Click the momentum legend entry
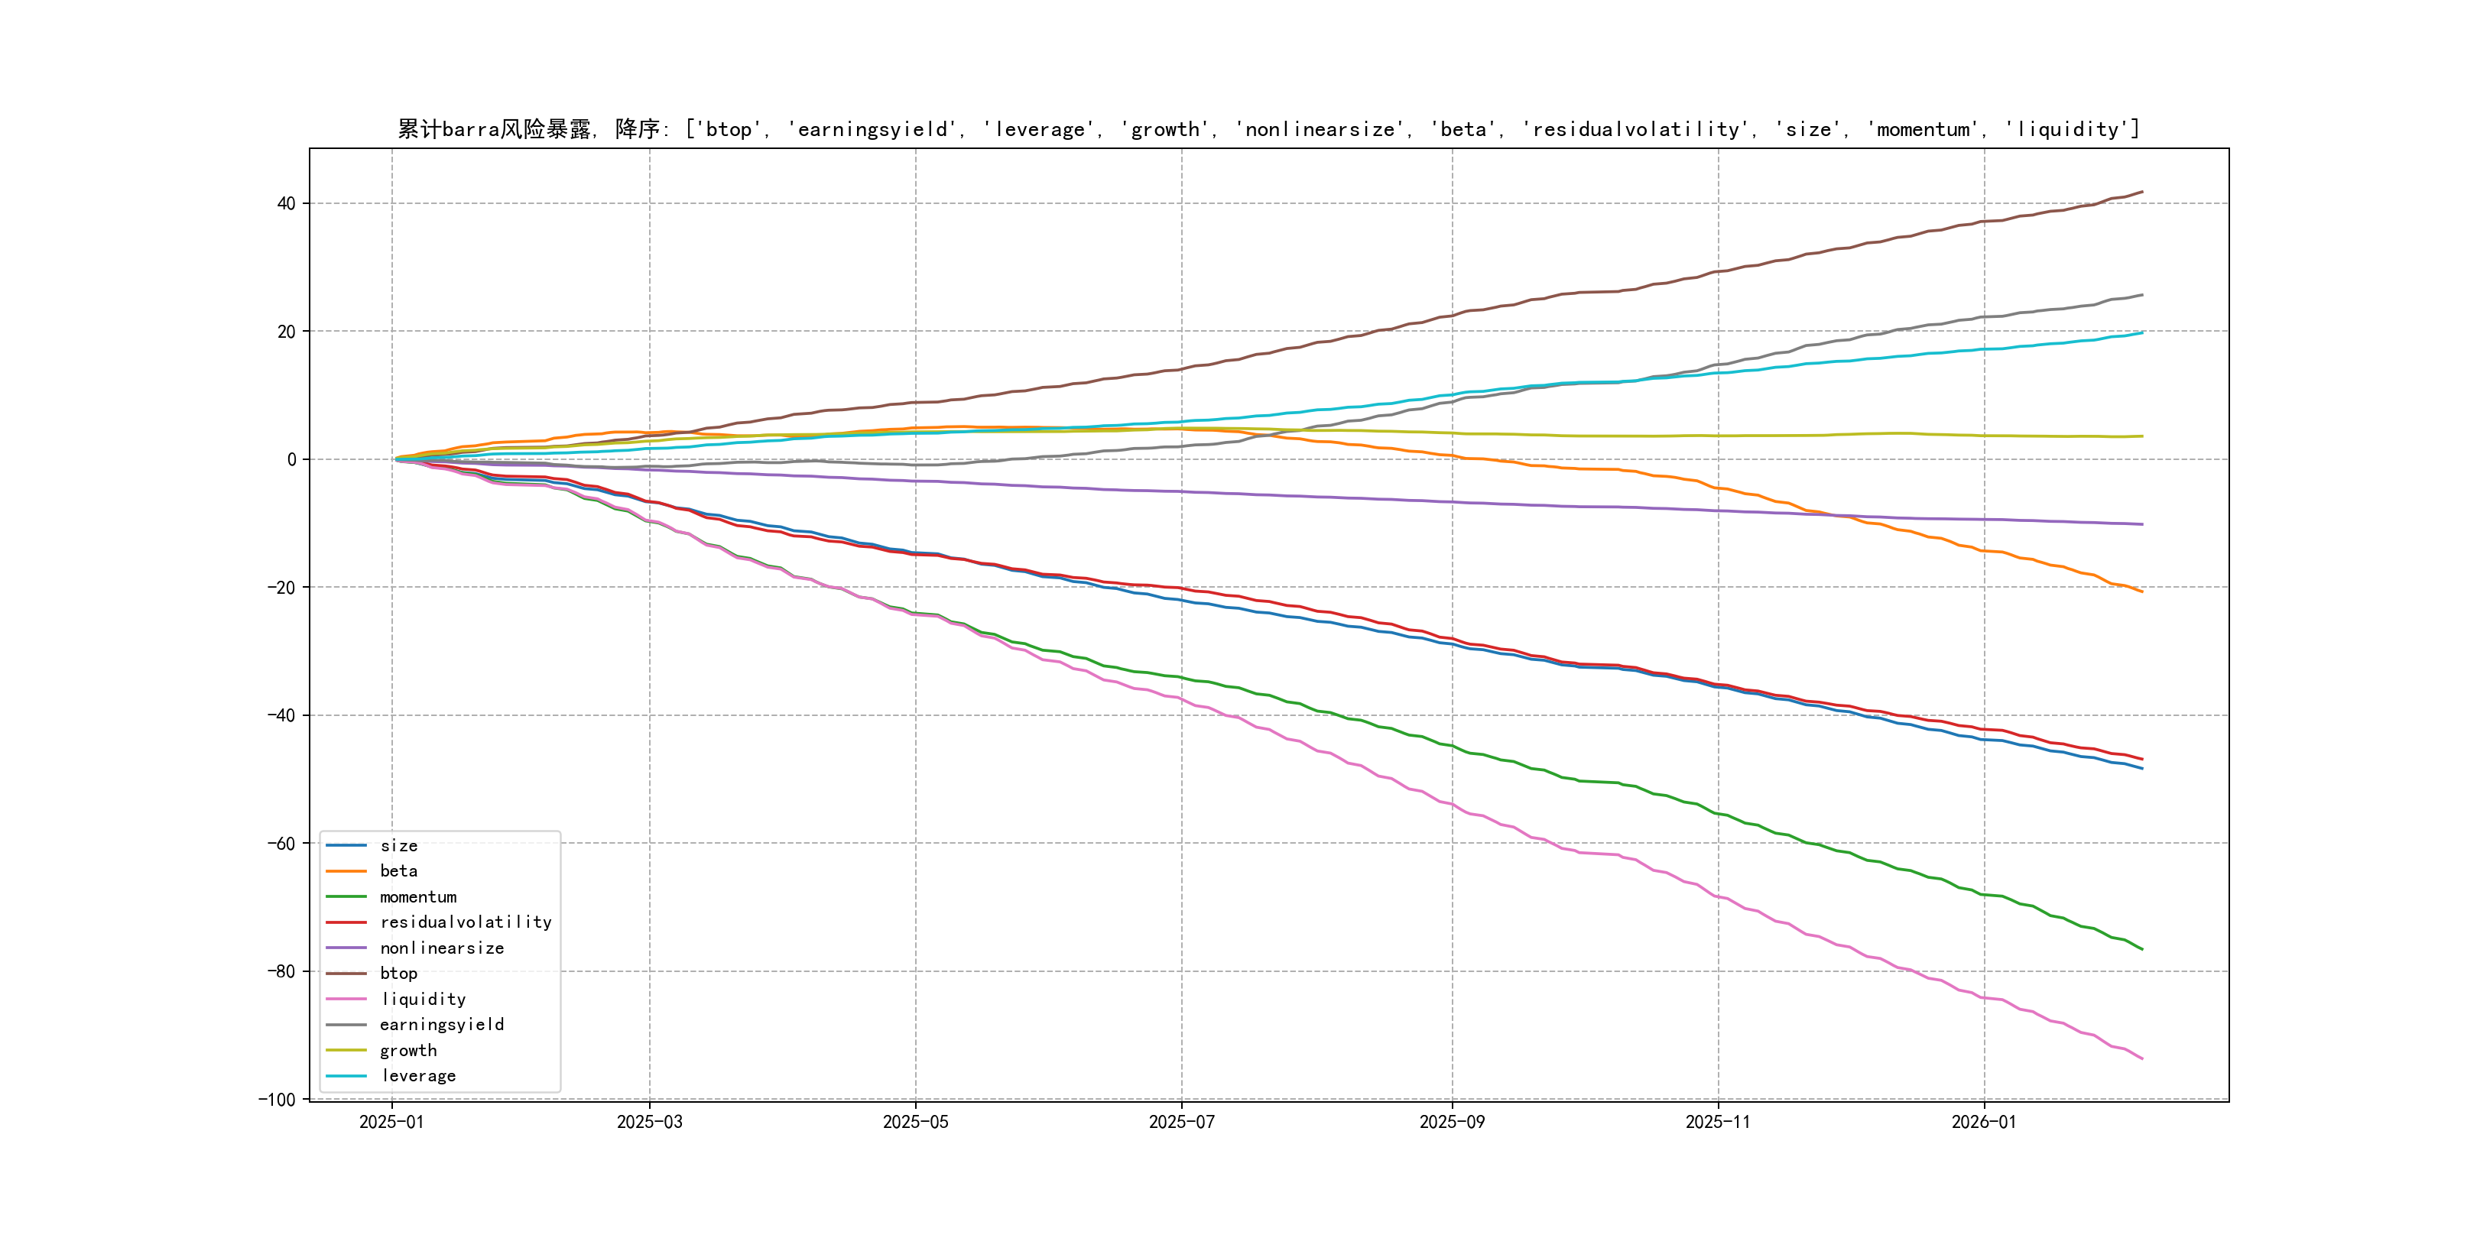Screen dimensions: 2477x1238 417,896
